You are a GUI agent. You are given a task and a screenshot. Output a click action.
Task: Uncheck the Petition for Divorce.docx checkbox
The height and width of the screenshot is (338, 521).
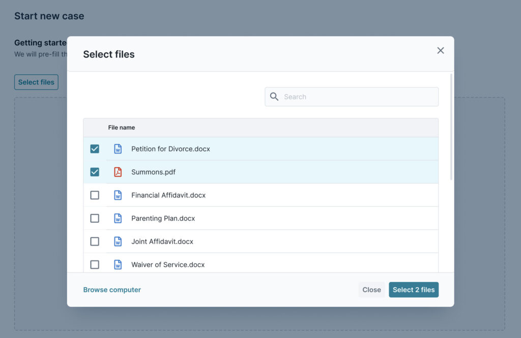pyautogui.click(x=95, y=149)
